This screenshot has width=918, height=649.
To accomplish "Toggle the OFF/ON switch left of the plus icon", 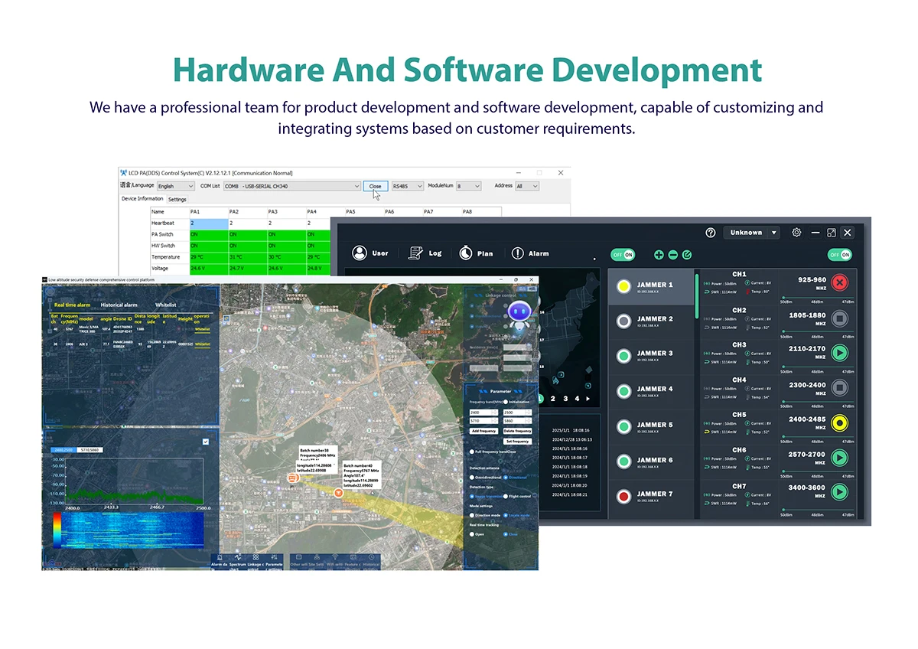I will 623,255.
